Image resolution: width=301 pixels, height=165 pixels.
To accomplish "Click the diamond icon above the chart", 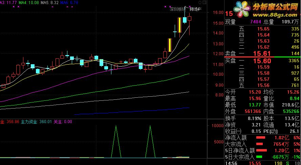I will tap(200, 2).
